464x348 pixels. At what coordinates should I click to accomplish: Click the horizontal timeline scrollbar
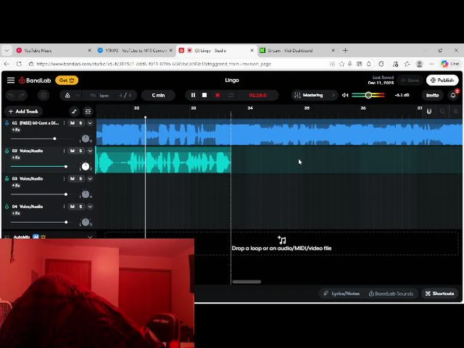(246, 282)
